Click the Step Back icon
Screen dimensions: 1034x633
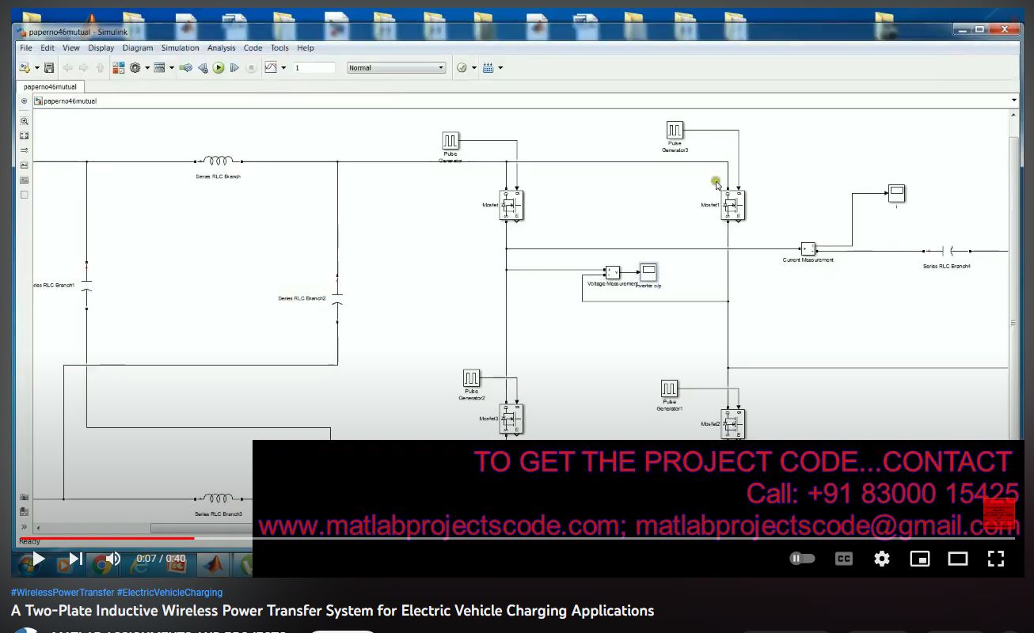(203, 68)
